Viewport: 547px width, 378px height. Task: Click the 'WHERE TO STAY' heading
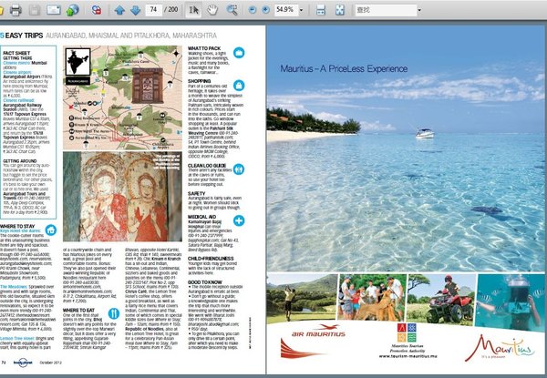(17, 226)
